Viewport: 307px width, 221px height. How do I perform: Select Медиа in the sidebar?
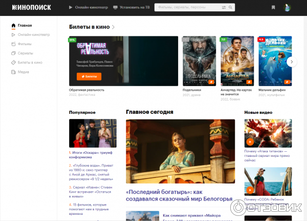pyautogui.click(x=24, y=72)
